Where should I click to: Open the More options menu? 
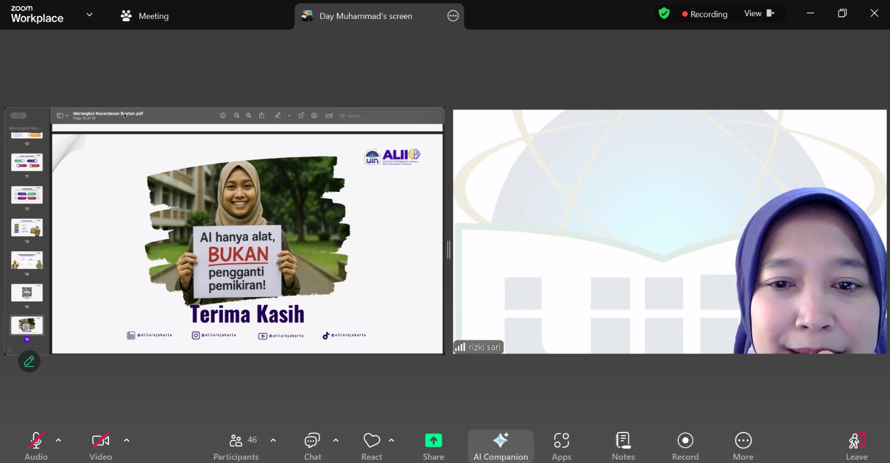point(743,446)
